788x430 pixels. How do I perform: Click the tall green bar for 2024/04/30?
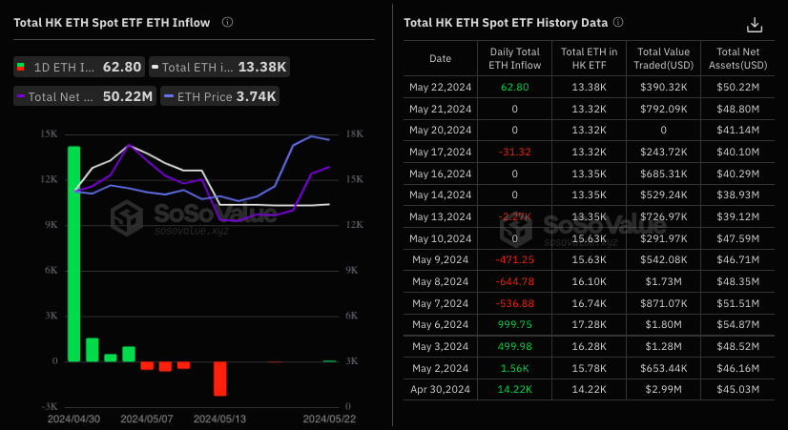click(73, 253)
